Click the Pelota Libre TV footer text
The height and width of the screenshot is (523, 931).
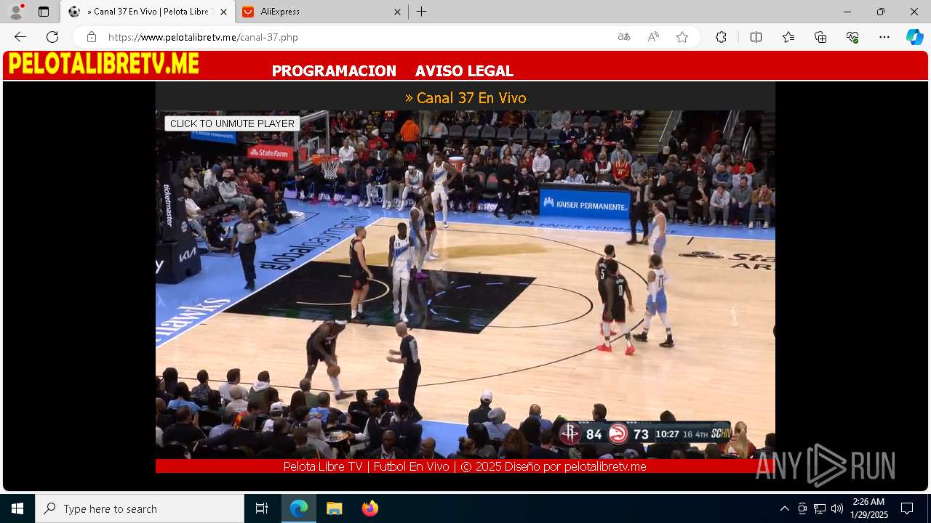coord(465,466)
